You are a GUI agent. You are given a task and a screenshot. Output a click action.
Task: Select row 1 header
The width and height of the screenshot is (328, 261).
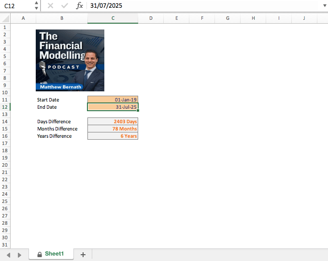(x=5, y=28)
